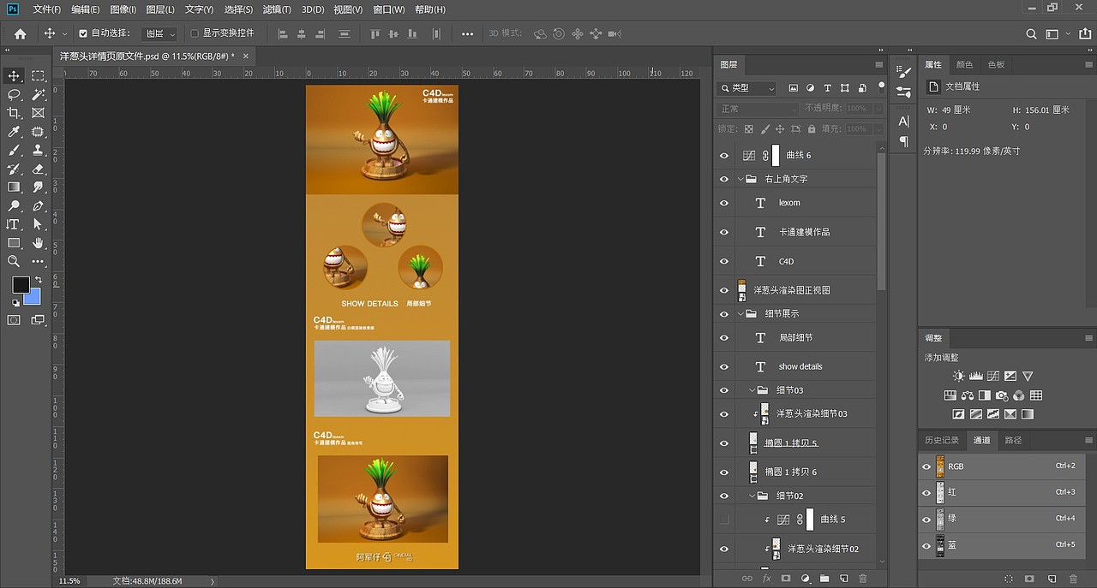This screenshot has height=588, width=1097.
Task: Select the Crop tool
Action: coord(14,113)
